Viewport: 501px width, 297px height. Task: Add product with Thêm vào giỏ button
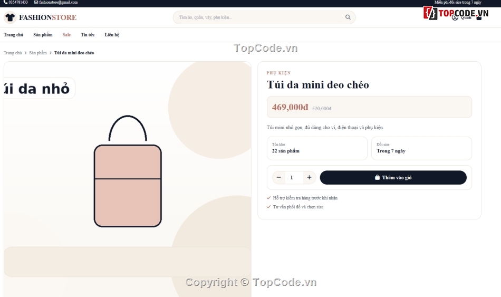(x=393, y=177)
